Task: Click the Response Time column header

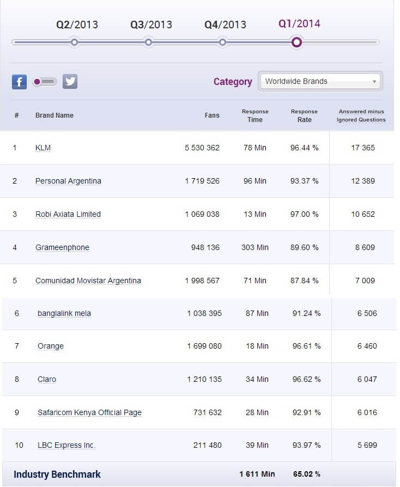Action: point(255,115)
